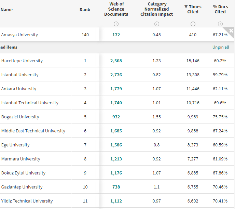
Task: Click Bogazici University's 932 documents count
Action: click(116, 117)
